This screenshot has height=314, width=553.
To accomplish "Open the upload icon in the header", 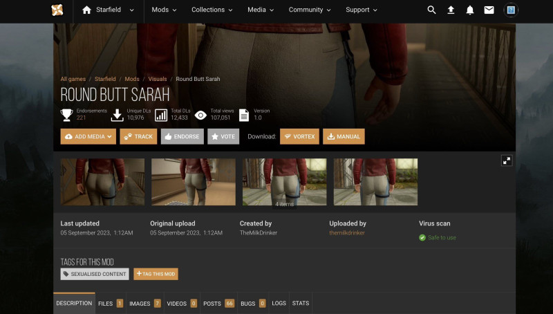I will click(451, 10).
